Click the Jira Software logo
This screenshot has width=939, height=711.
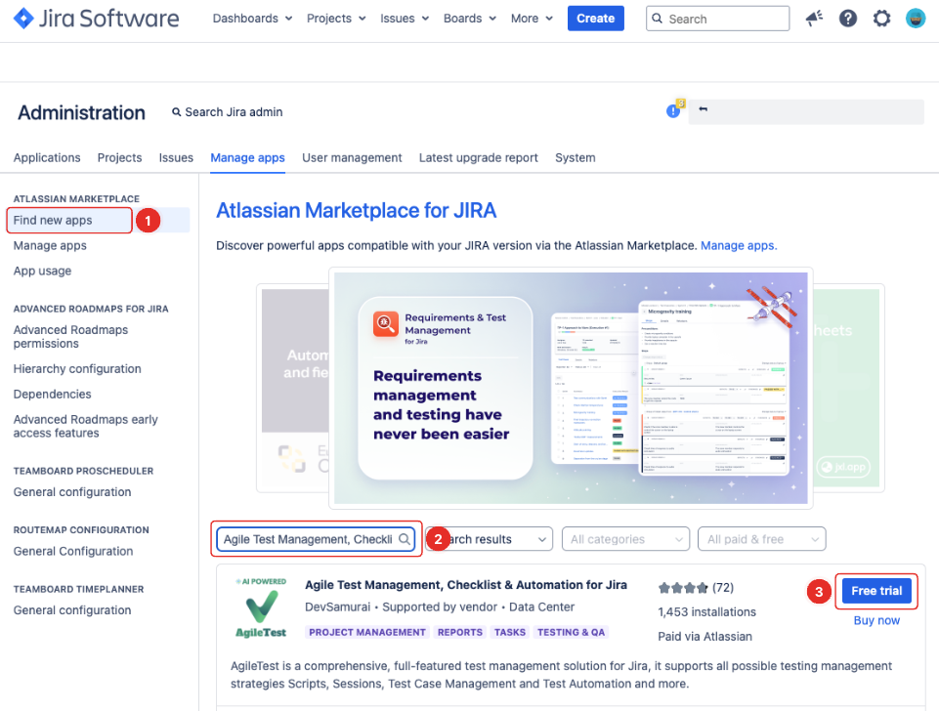[96, 19]
